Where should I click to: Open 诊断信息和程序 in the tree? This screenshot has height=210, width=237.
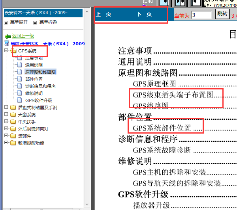coord(41,86)
